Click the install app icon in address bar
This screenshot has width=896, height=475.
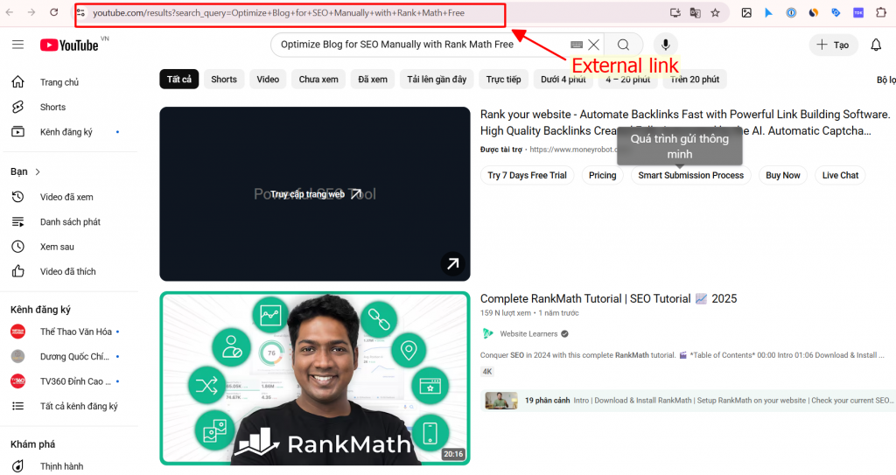point(675,12)
